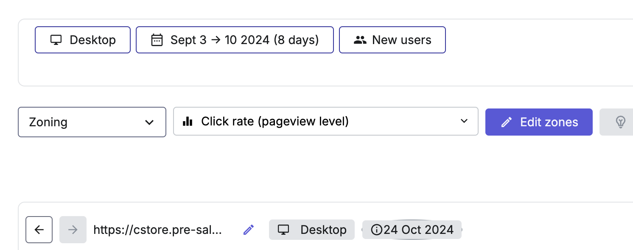Click the monitor icon in the top Desktop filter

pos(56,40)
